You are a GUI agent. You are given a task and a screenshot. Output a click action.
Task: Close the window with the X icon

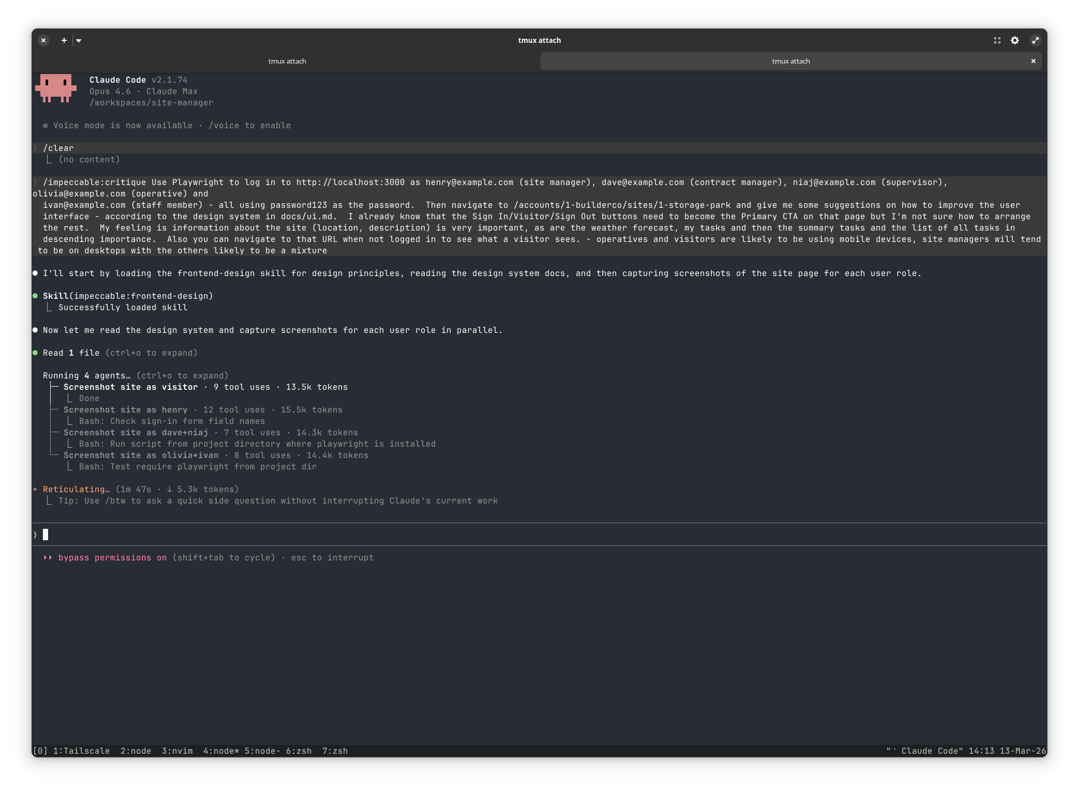[x=43, y=40]
